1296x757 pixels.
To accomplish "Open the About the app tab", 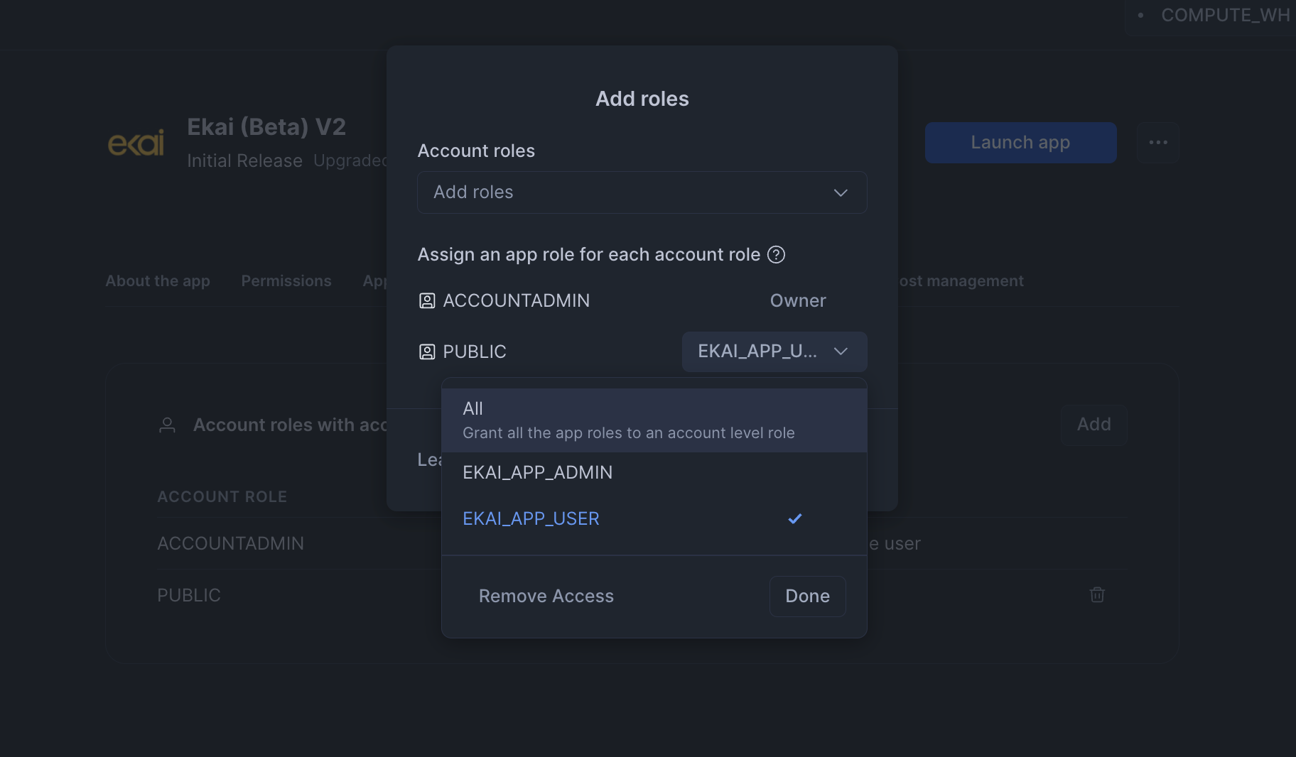I will (x=158, y=281).
